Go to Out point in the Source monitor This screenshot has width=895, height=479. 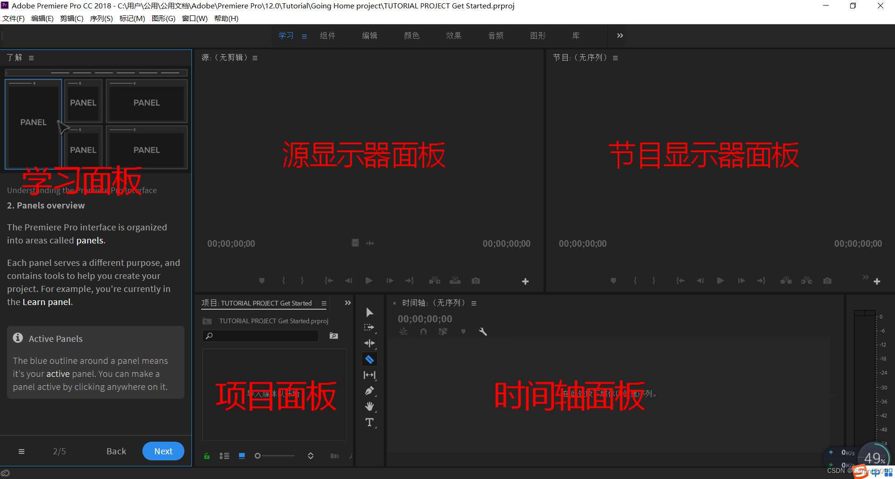[409, 281]
